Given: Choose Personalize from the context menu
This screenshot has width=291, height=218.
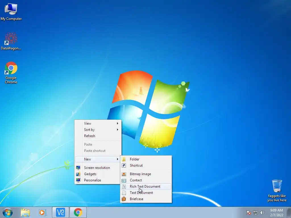Looking at the screenshot, I should point(98,180).
